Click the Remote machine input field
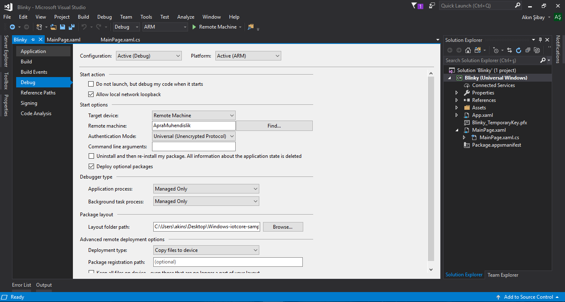This screenshot has width=565, height=302. 194,126
